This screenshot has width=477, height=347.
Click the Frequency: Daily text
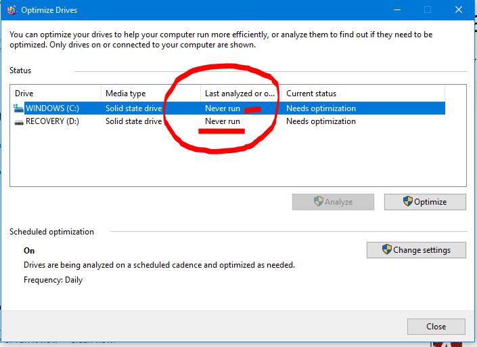point(53,280)
